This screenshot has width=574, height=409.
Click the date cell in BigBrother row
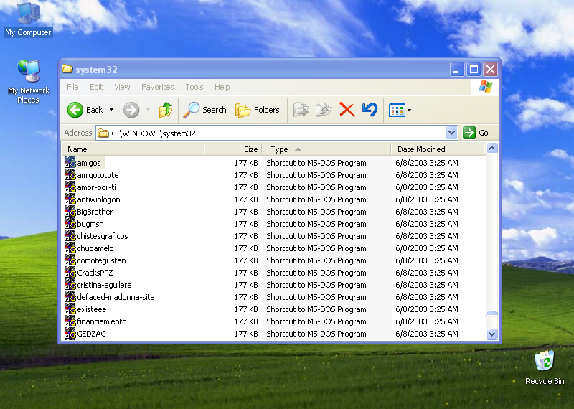pos(426,211)
